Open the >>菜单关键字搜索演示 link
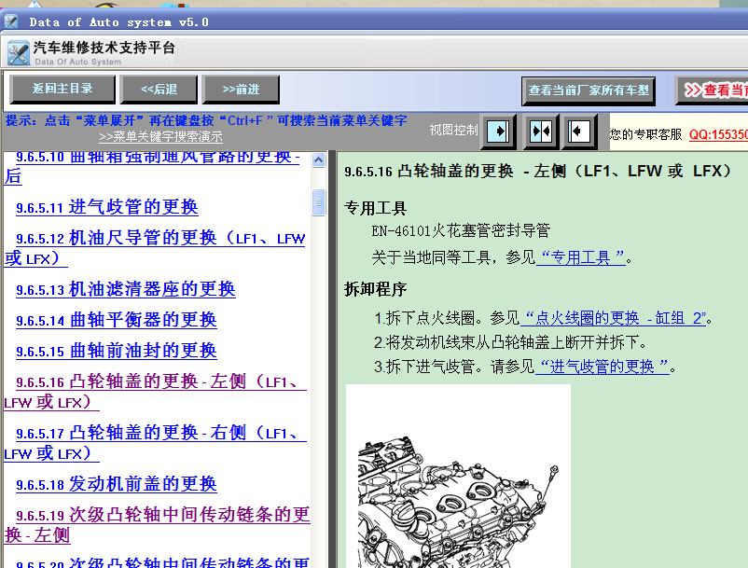Screen dimensions: 748x568 [160, 137]
